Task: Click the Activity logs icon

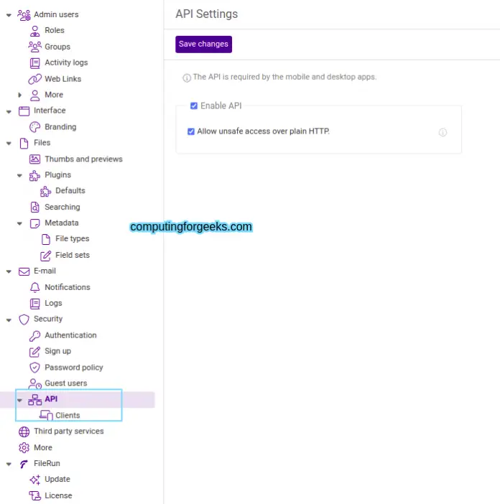Action: coord(34,63)
